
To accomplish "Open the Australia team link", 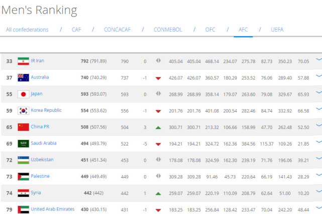I will [40, 77].
